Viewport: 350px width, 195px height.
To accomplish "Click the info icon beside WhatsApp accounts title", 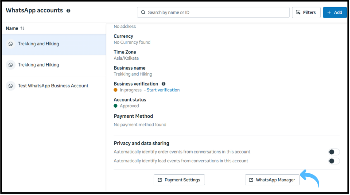I will click(68, 11).
